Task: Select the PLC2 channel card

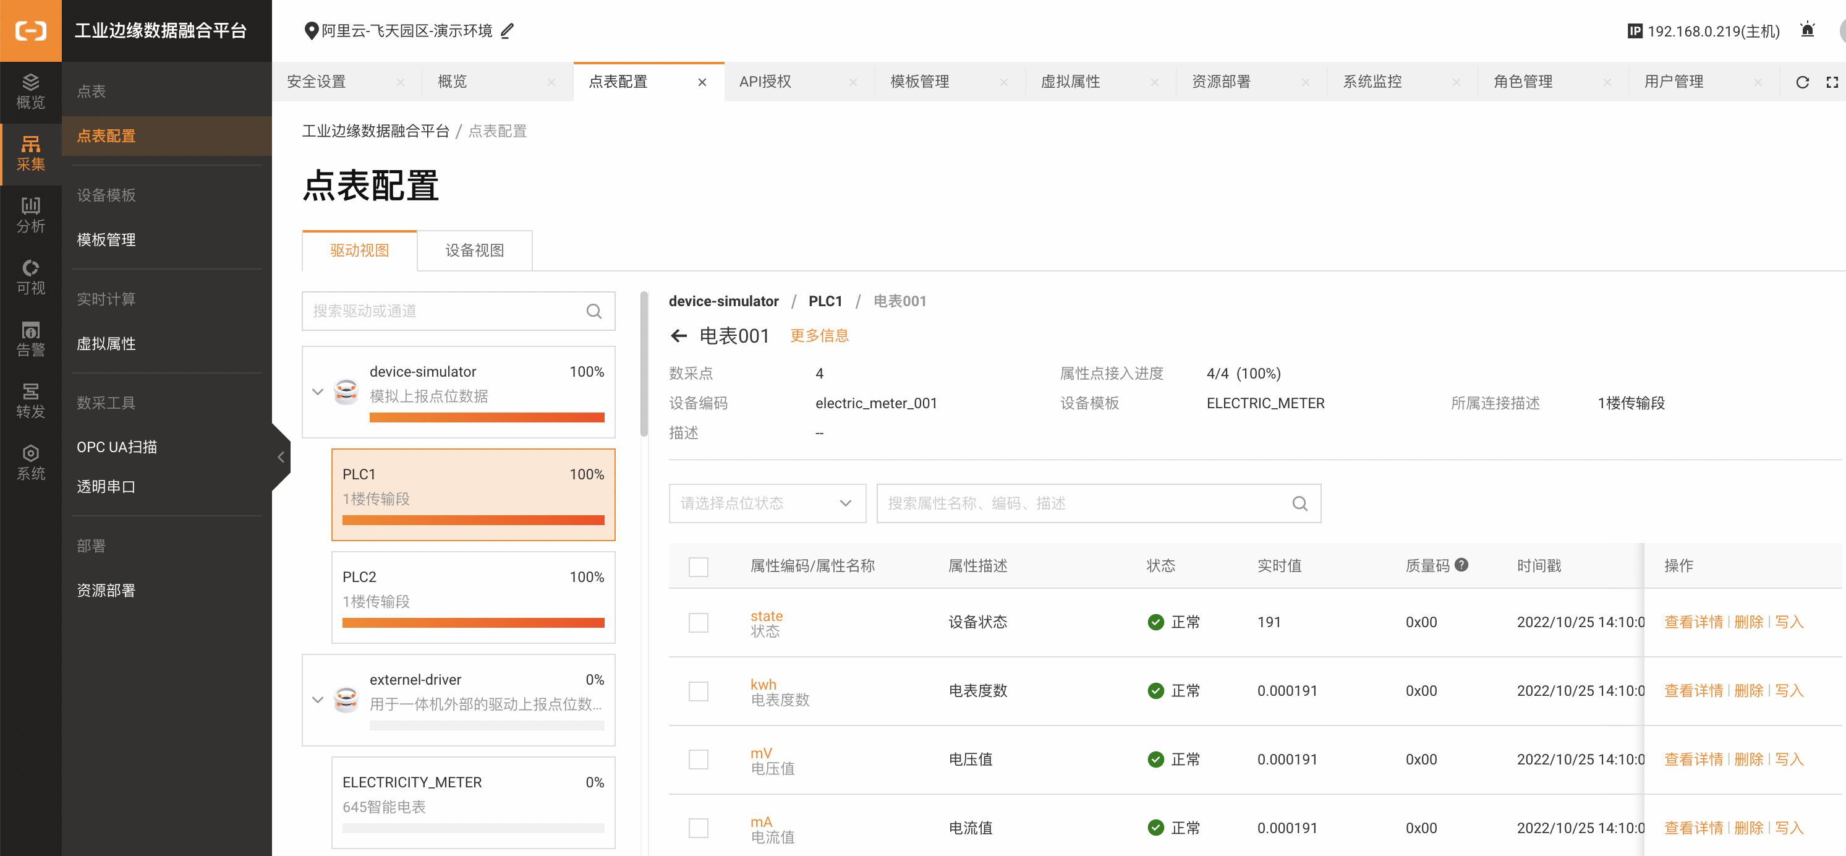Action: point(473,597)
